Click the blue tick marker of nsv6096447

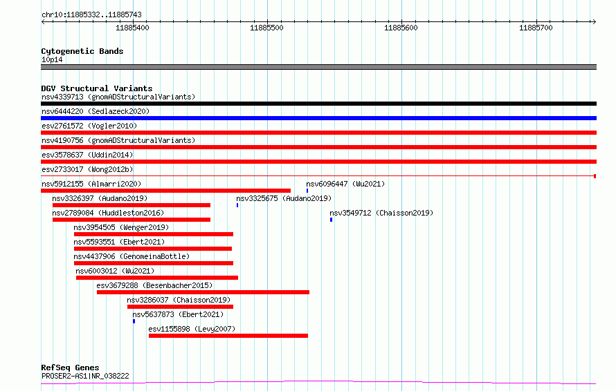pos(307,191)
